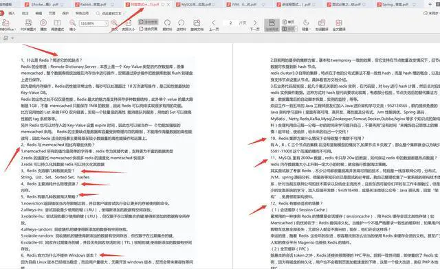Open the 背景 background options

tap(305, 25)
